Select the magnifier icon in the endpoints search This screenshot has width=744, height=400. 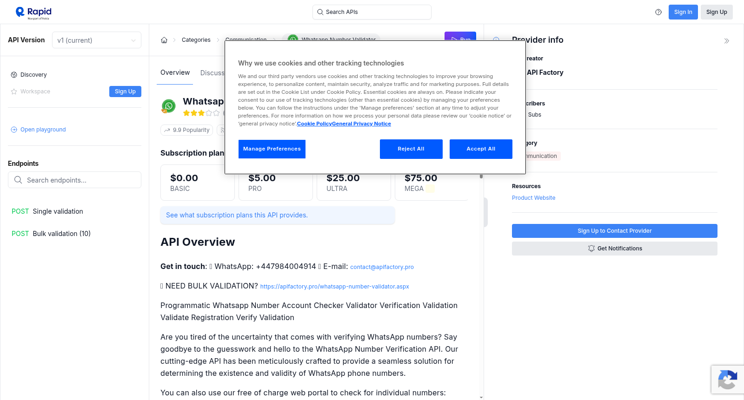[18, 180]
